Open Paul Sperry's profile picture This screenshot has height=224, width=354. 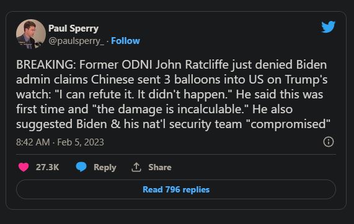pyautogui.click(x=31, y=34)
